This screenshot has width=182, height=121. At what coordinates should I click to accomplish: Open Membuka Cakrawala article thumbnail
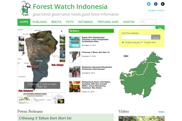(75, 72)
